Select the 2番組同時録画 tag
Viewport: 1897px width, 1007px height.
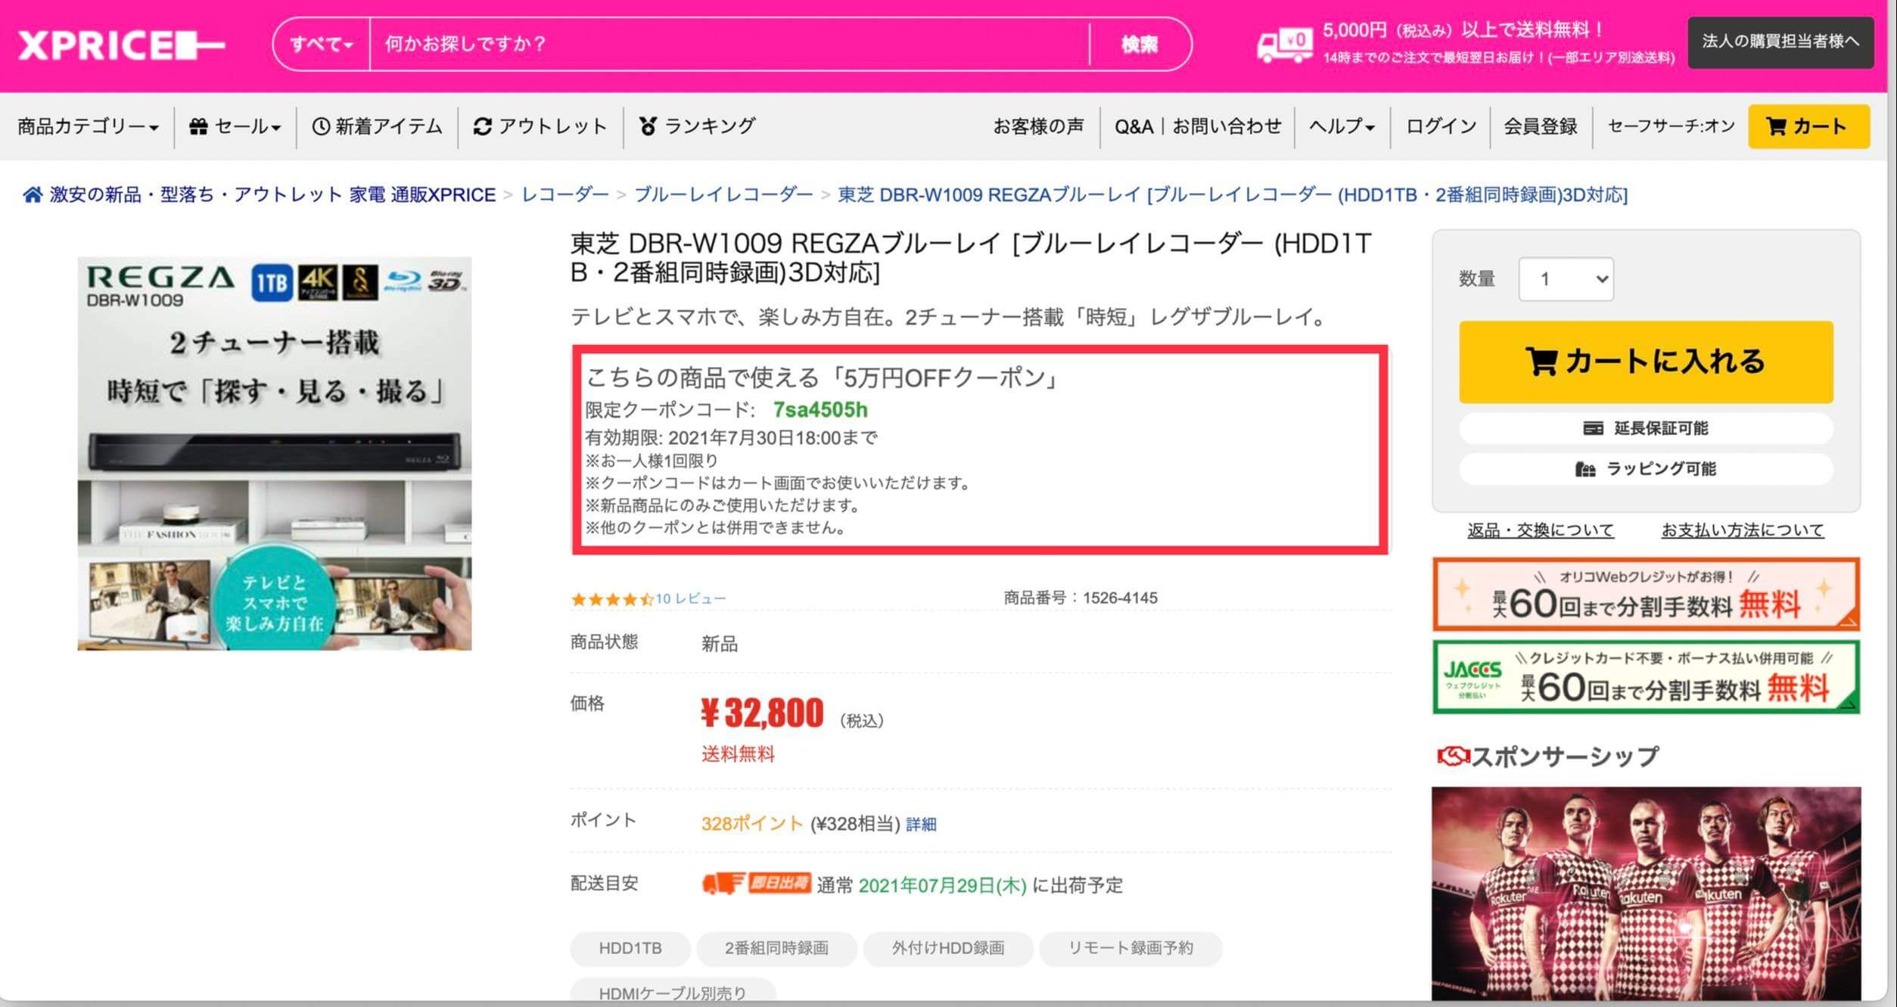(x=776, y=949)
